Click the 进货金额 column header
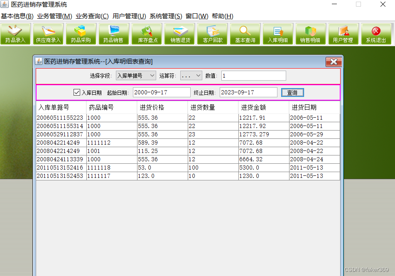The width and height of the screenshot is (395, 276). coord(263,107)
